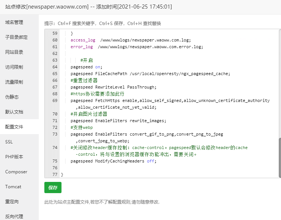Click the #开启图片过滤器 comment

point(89,114)
